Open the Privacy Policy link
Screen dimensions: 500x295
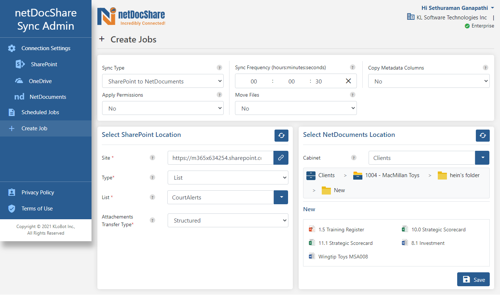38,193
